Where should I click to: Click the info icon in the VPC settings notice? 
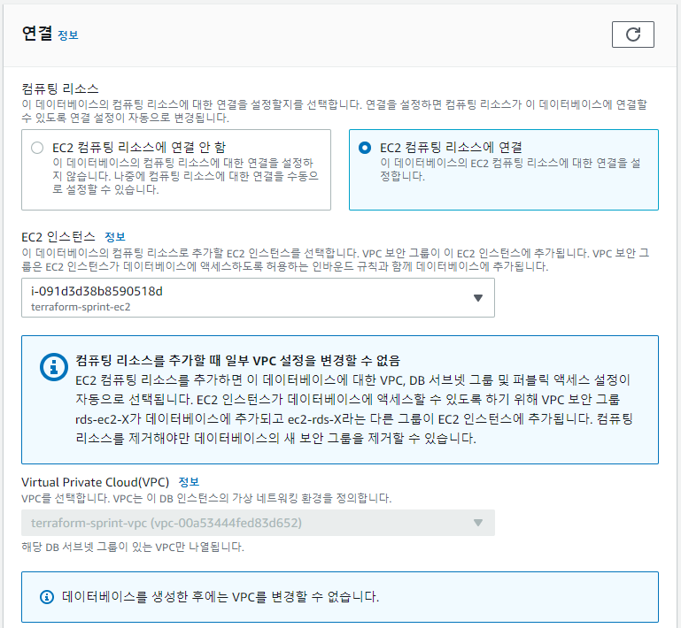tap(54, 367)
